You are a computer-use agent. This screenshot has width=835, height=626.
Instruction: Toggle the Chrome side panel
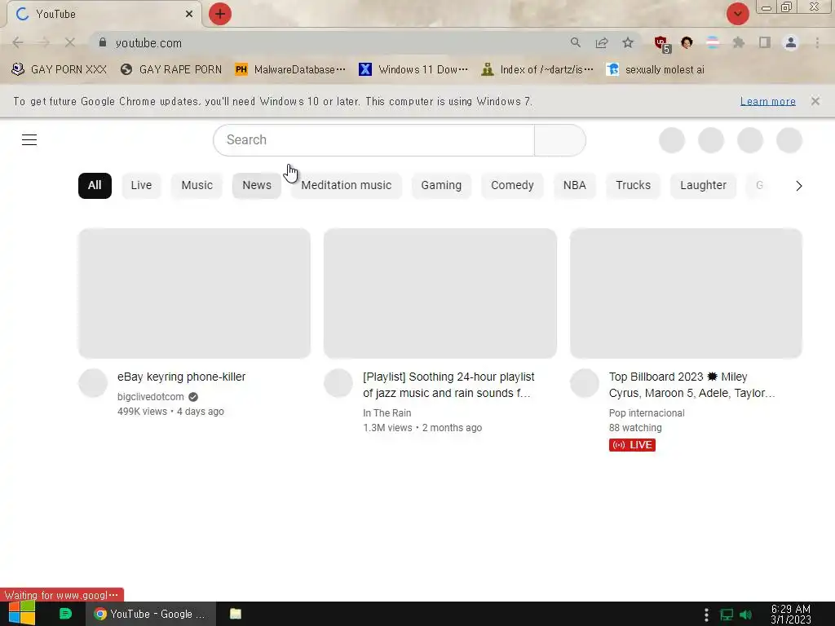point(765,42)
